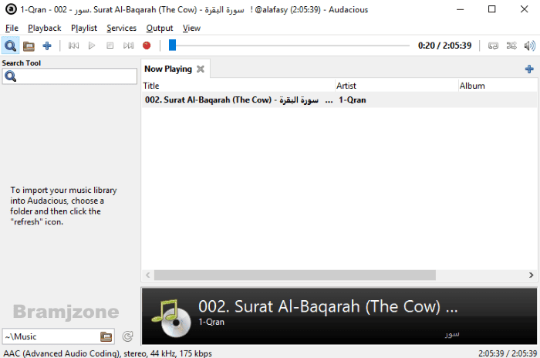Click the 1-Qran artist cell
540x358 pixels.
[353, 100]
